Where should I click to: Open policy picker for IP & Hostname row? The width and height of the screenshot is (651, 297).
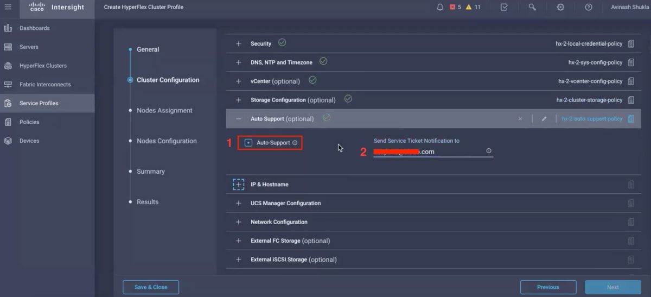[x=631, y=185]
